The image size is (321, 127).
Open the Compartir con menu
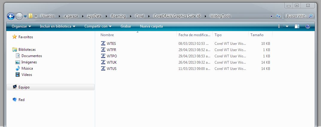[x=98, y=26]
